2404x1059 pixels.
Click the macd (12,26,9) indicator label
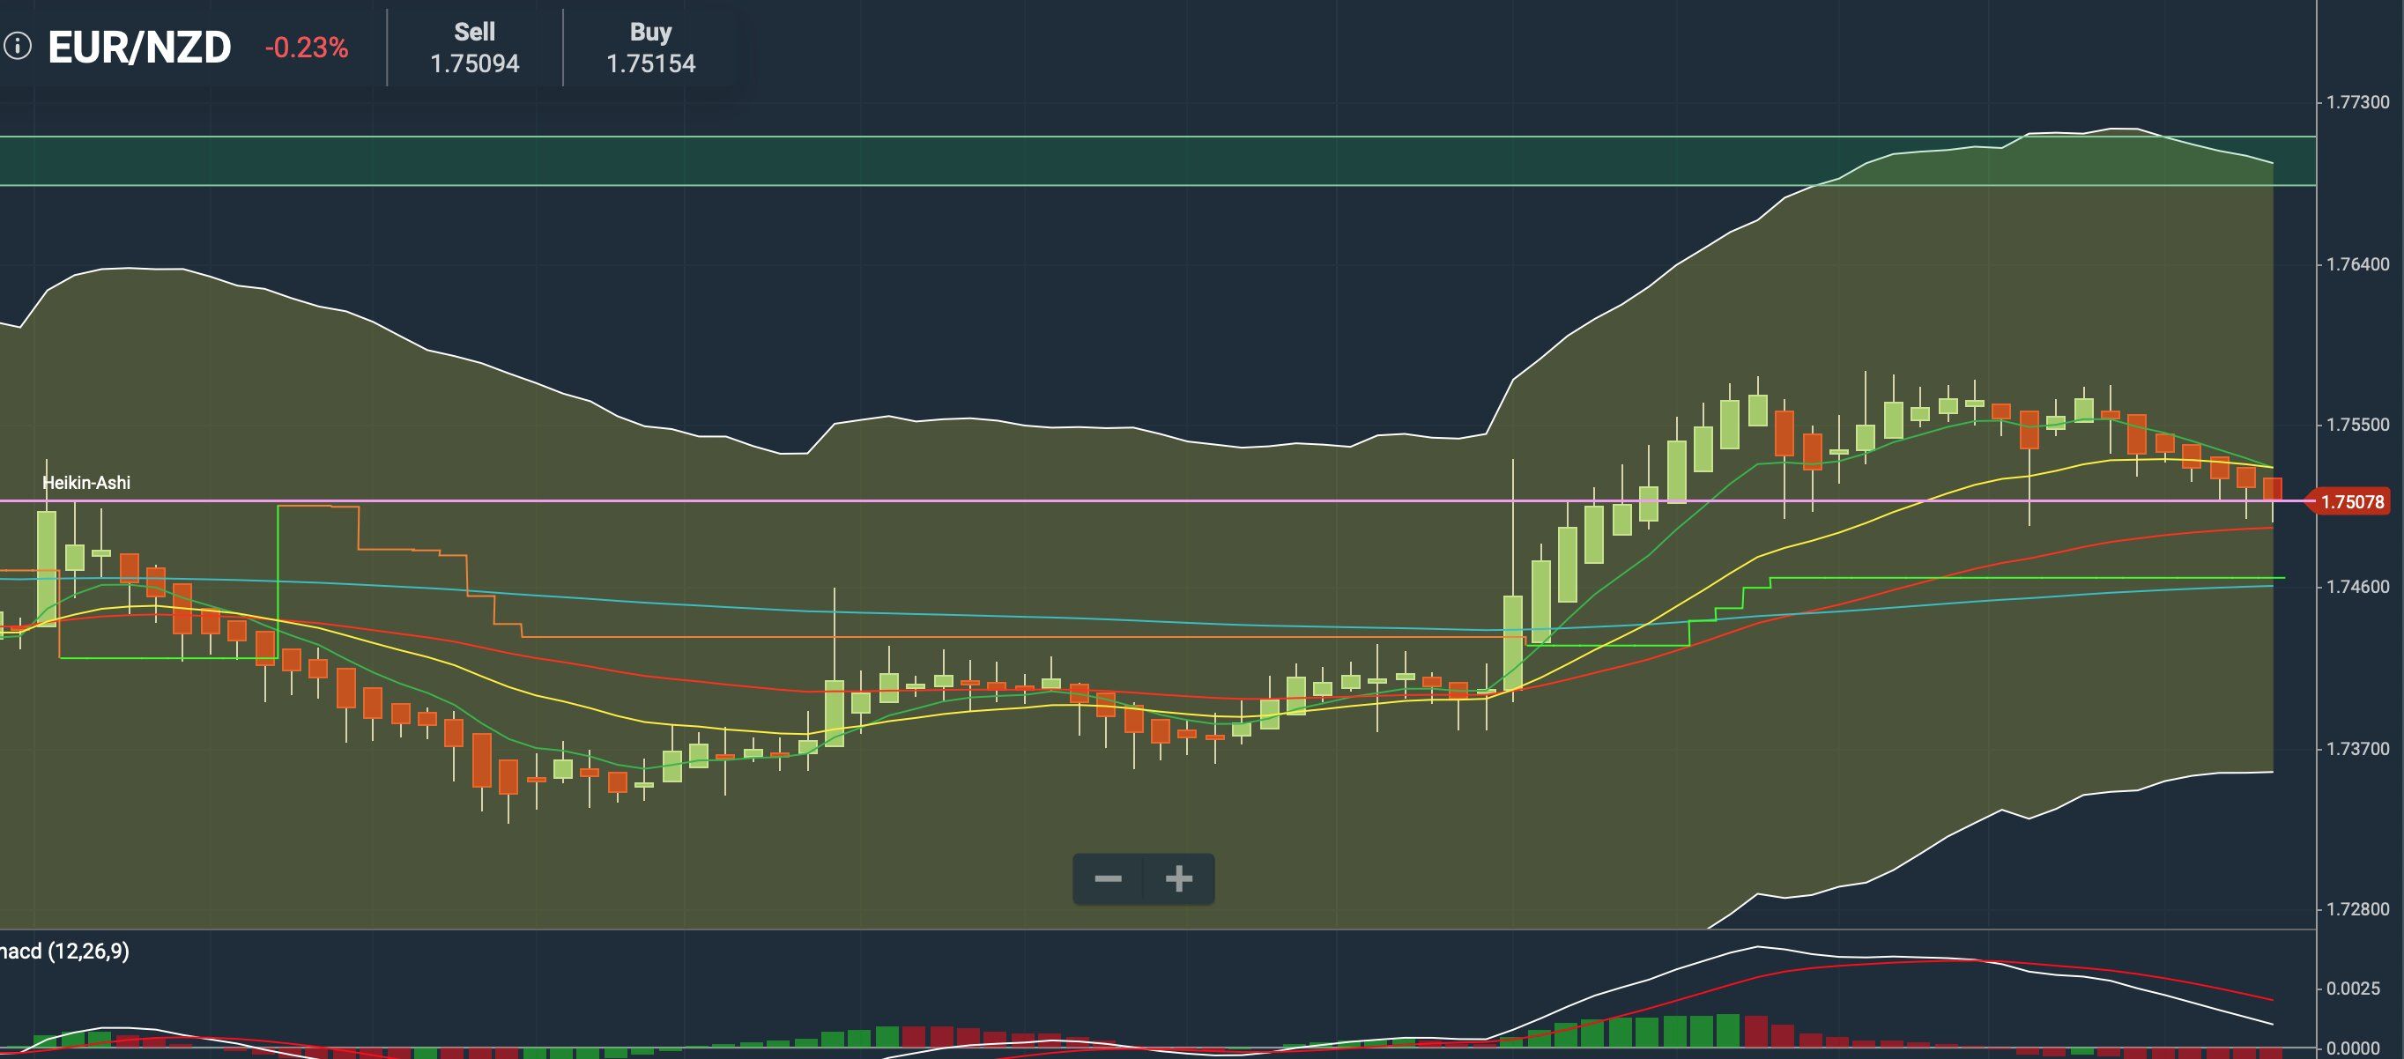(63, 951)
